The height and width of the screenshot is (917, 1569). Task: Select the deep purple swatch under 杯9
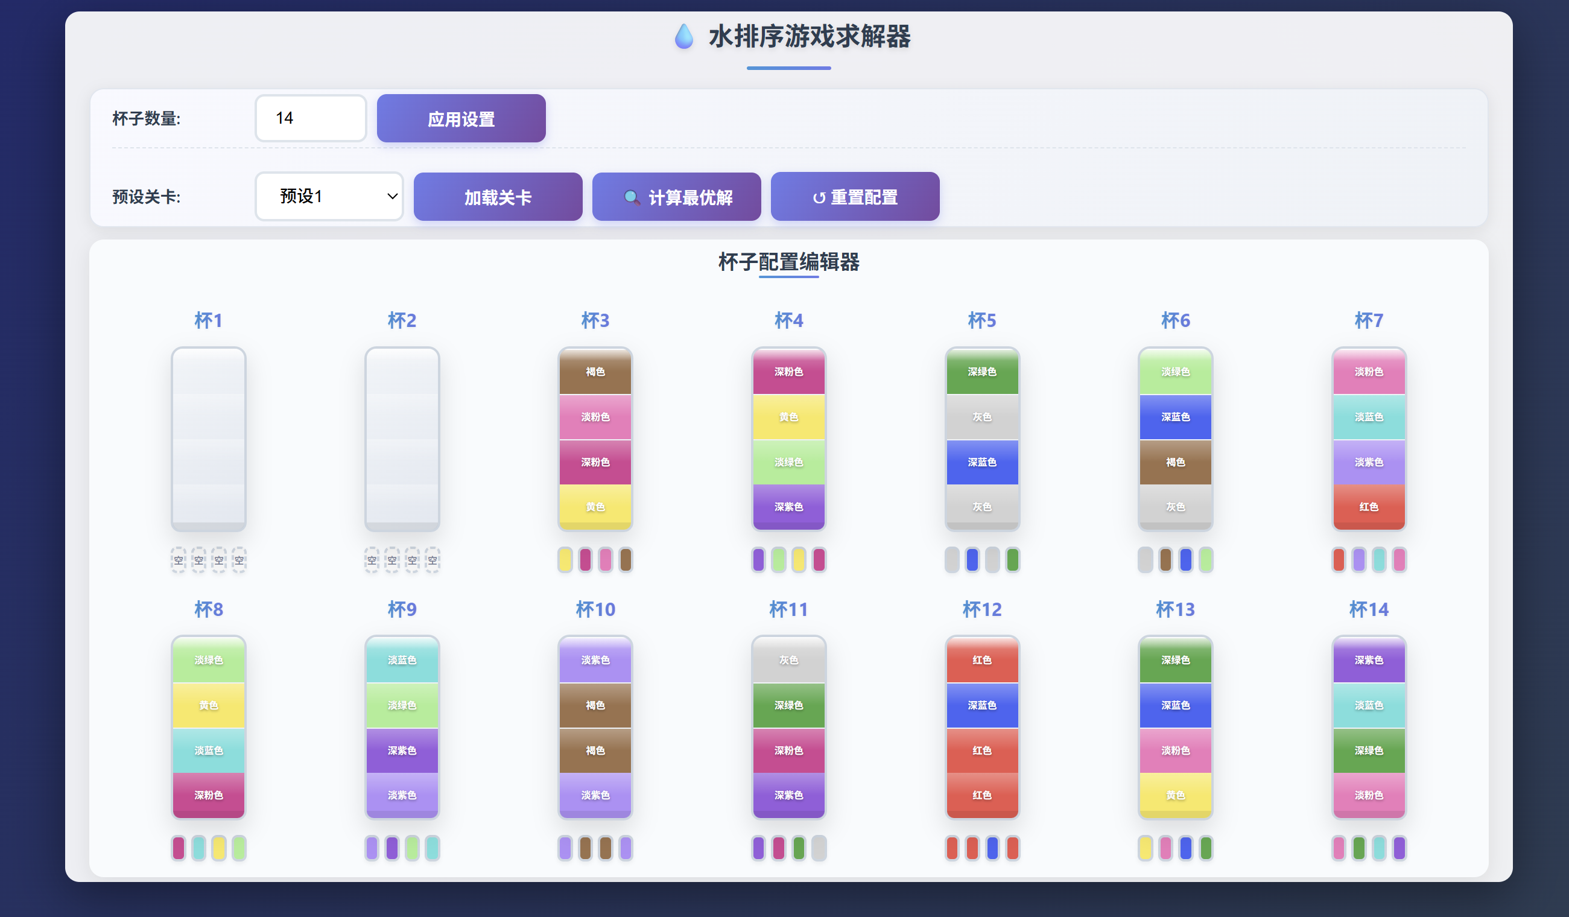tap(391, 848)
